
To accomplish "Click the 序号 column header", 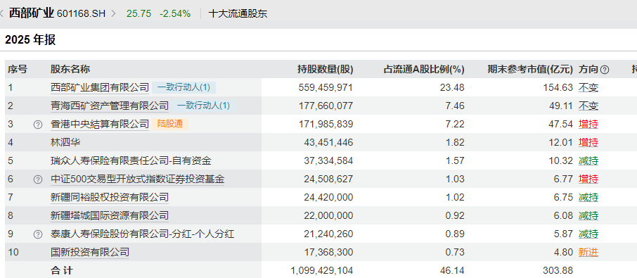I will (18, 70).
